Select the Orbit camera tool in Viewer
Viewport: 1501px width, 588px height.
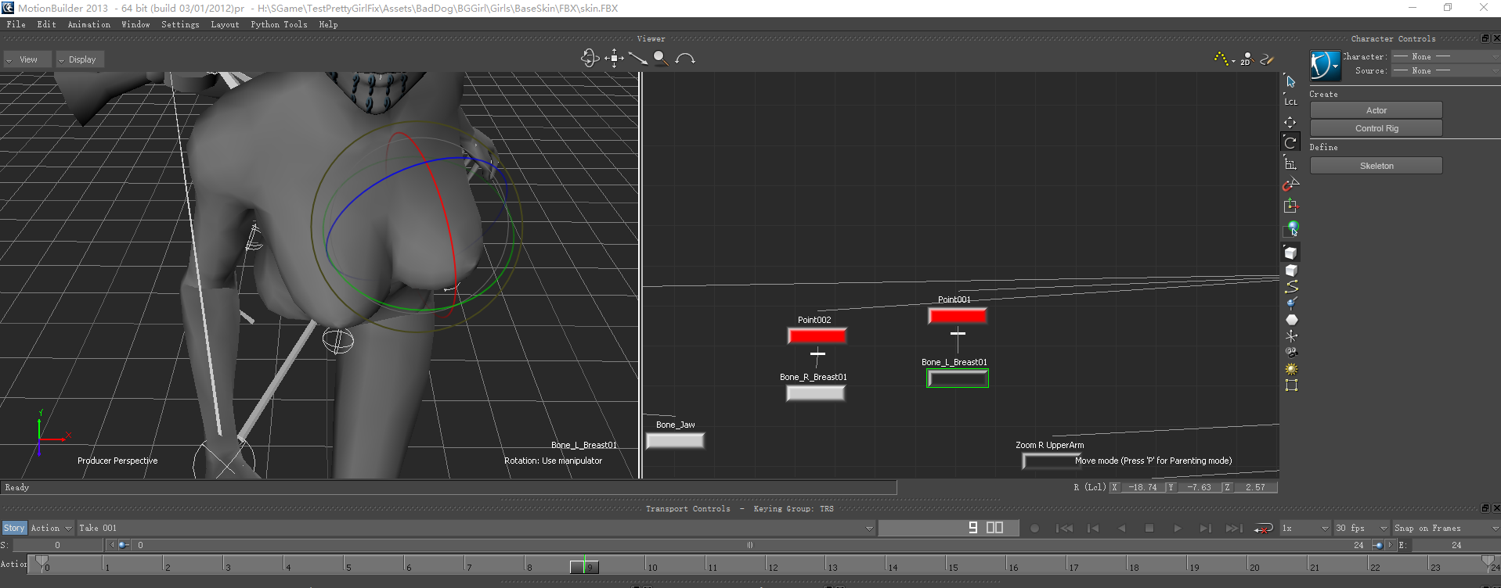tap(590, 59)
